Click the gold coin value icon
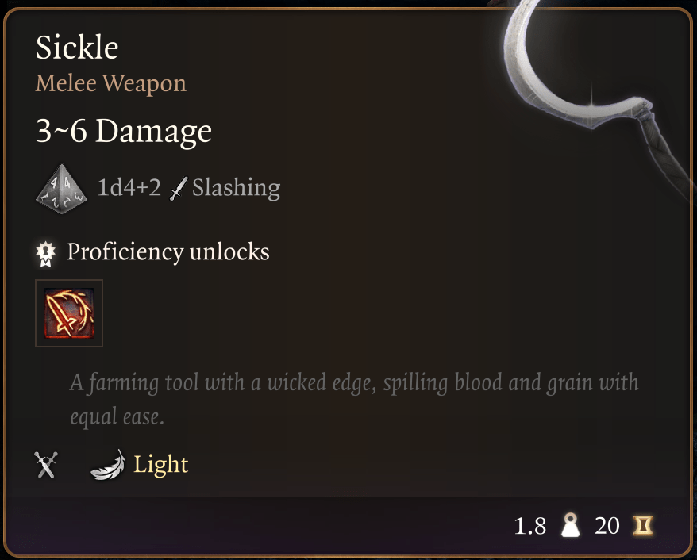 tap(642, 525)
